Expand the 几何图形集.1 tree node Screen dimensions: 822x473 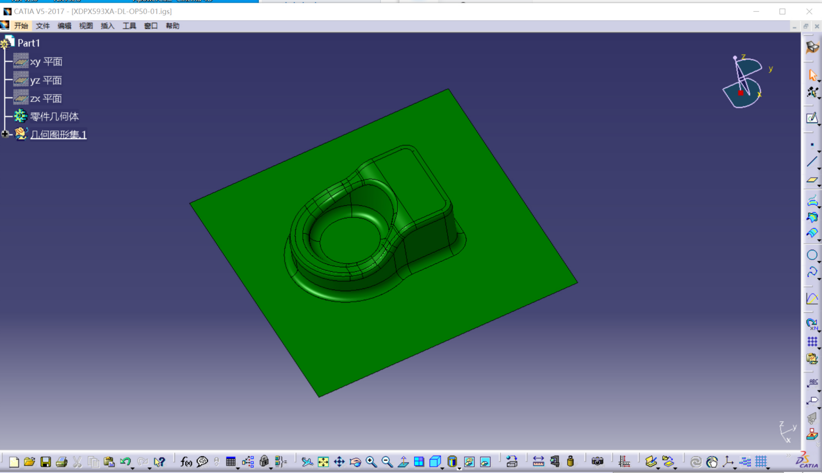coord(5,134)
